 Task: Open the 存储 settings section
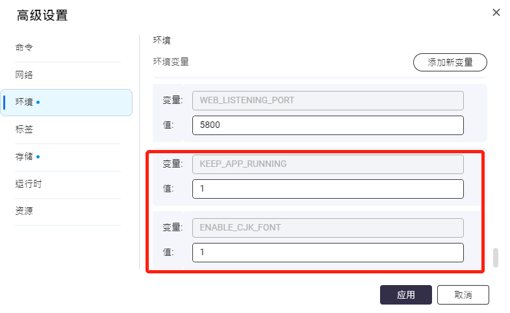pos(25,157)
